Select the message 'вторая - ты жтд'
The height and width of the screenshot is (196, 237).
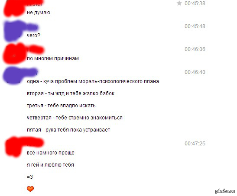pyautogui.click(x=71, y=93)
